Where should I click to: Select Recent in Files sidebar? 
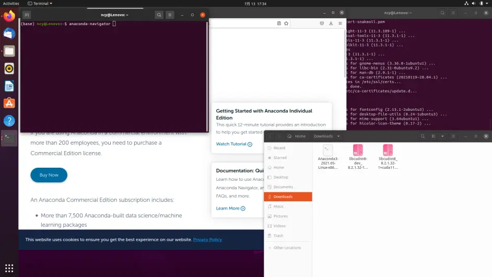[288, 148]
